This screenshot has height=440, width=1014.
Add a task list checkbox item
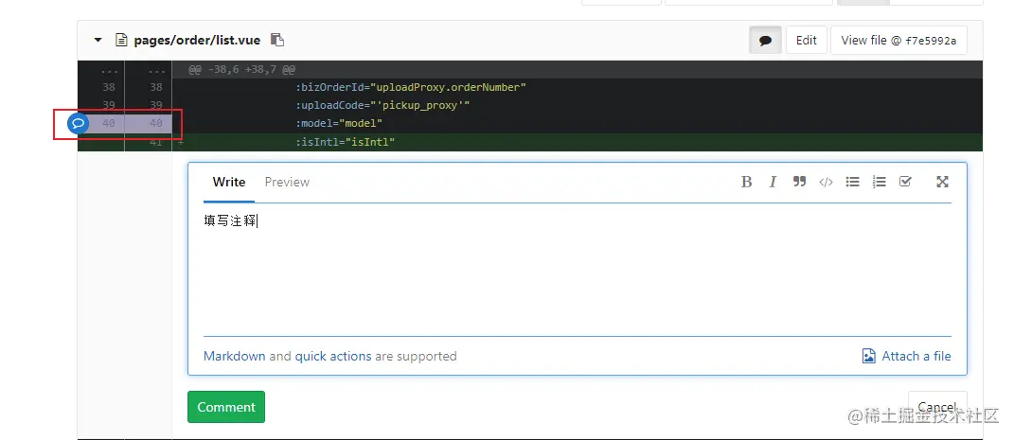point(905,182)
